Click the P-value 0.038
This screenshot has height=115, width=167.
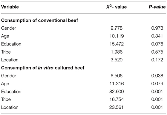coord(157,76)
